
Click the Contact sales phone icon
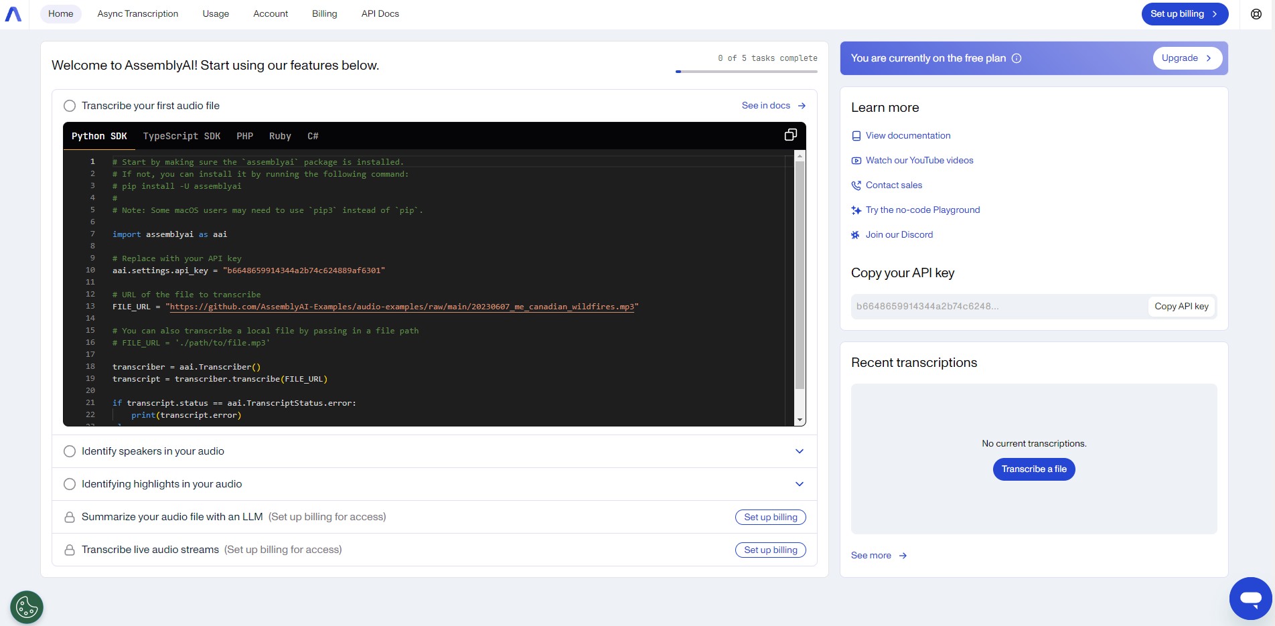[856, 185]
